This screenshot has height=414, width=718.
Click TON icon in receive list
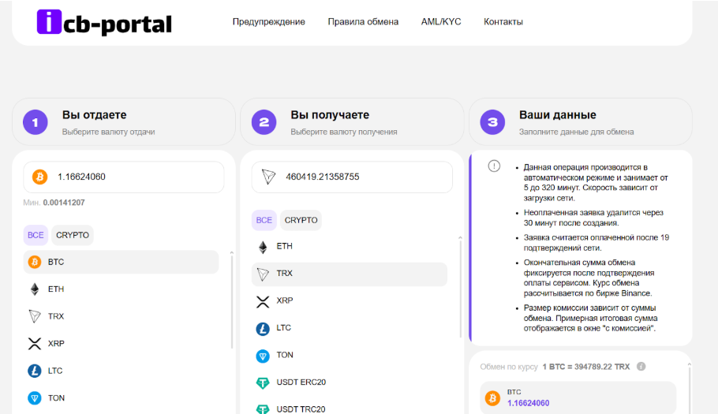click(263, 356)
